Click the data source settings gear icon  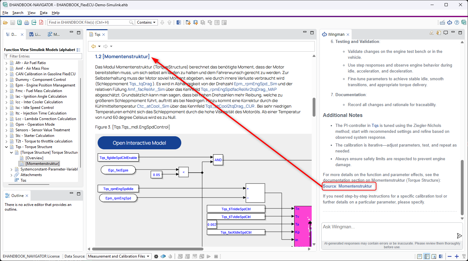coord(156,256)
